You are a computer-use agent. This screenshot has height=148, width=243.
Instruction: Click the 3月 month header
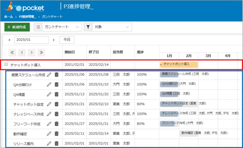(208, 56)
